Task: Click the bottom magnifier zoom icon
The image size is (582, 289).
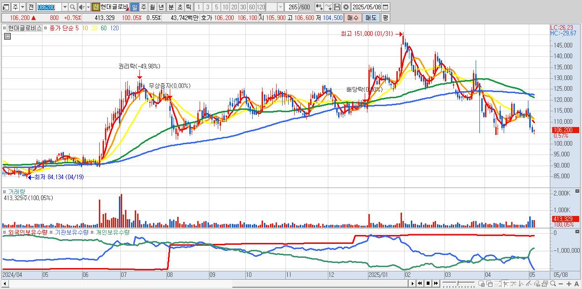Action: coord(553,283)
